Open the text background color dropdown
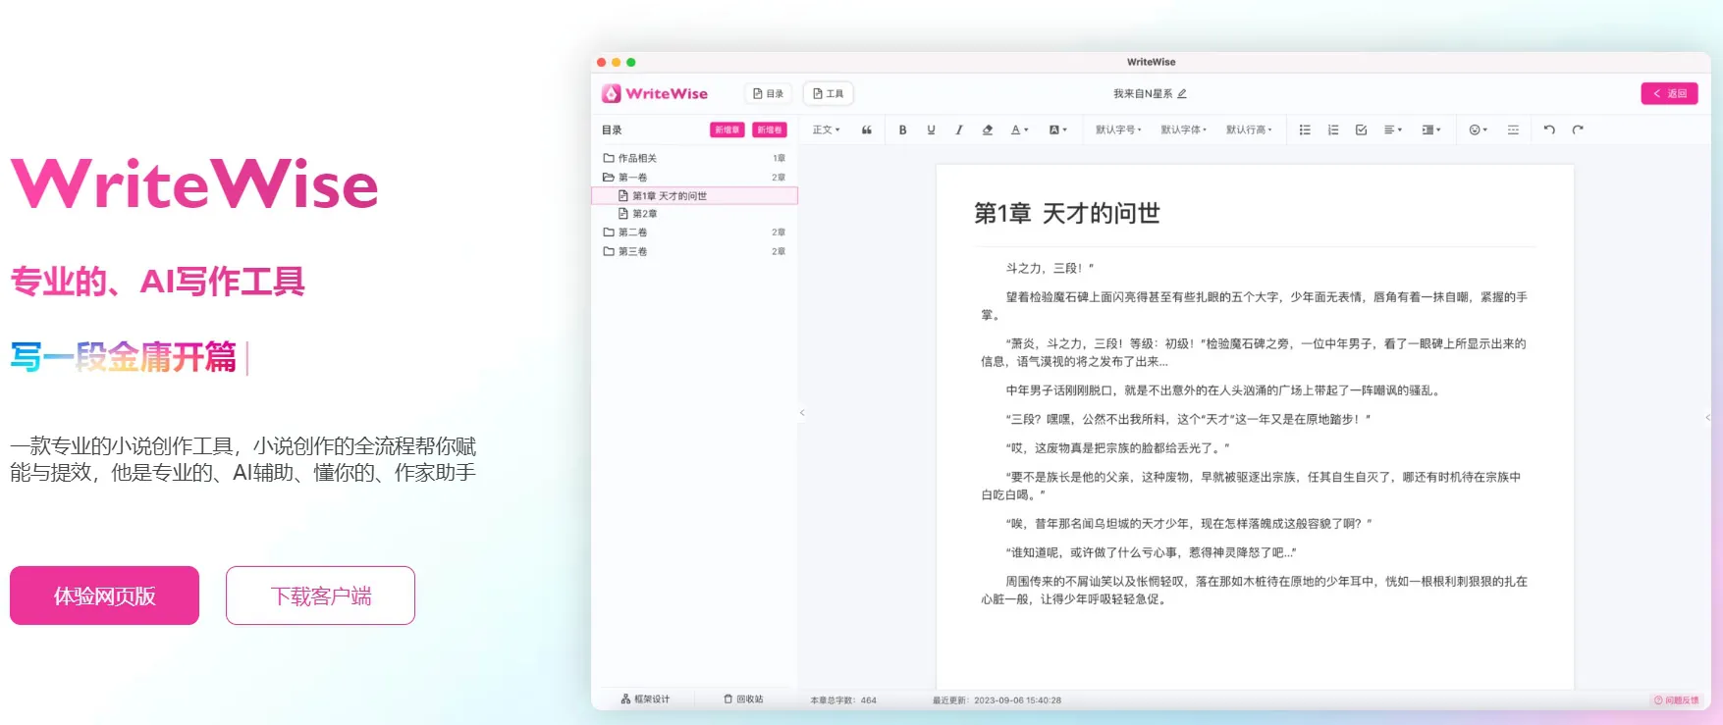1723x725 pixels. (x=1057, y=129)
